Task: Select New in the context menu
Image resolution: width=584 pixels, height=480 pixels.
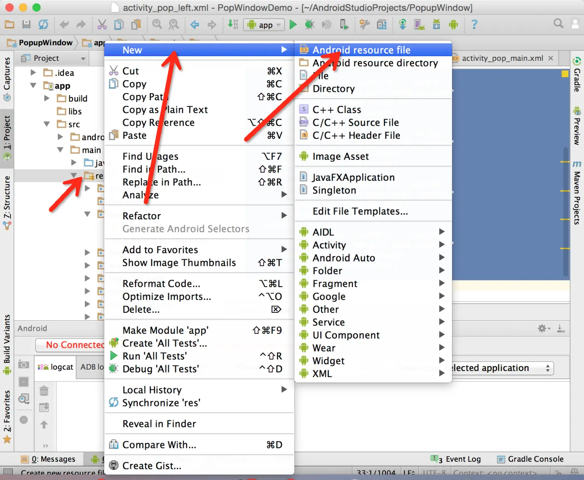Action: tap(199, 50)
